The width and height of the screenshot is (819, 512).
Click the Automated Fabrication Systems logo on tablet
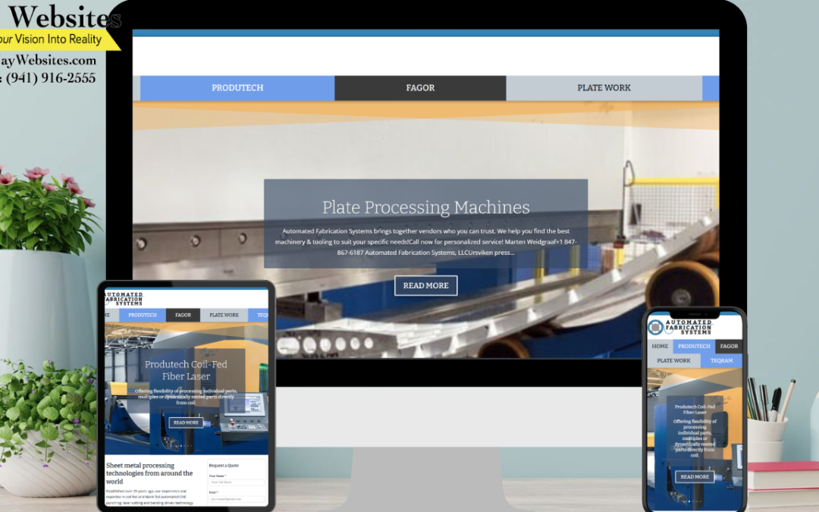point(124,299)
